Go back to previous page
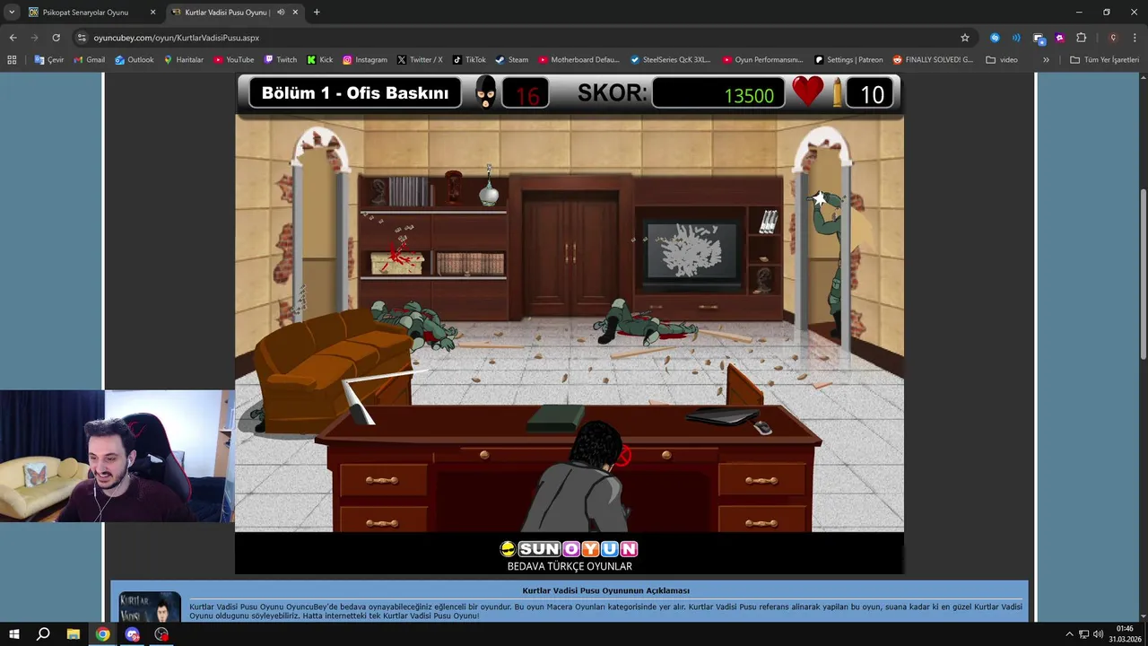Screen dimensions: 1148x646 (x=13, y=38)
